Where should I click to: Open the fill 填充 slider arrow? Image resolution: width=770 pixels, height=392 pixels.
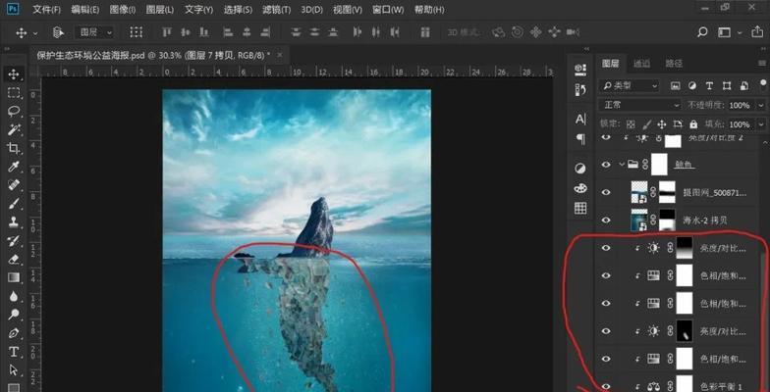pos(761,124)
